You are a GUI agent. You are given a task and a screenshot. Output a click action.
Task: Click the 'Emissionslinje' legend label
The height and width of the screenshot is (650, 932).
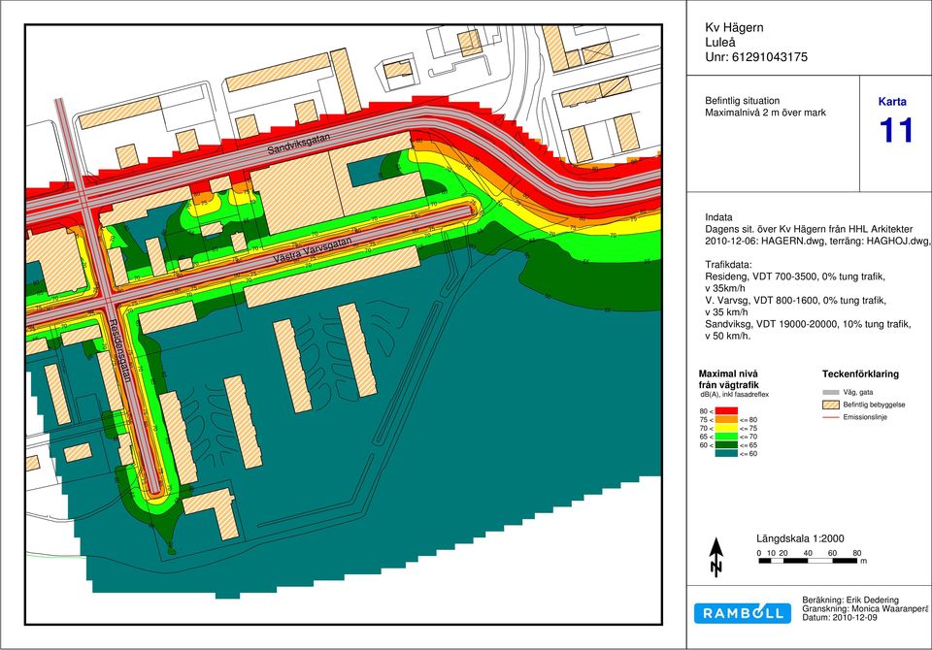[x=865, y=418]
